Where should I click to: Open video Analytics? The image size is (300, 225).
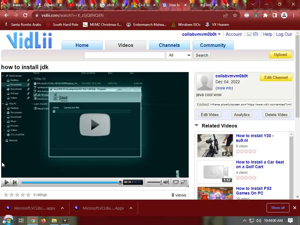pos(242,115)
